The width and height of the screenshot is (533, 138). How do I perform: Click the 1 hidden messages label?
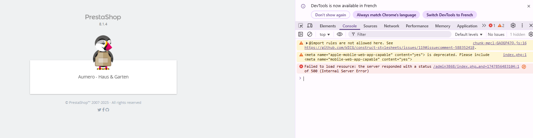(517, 34)
